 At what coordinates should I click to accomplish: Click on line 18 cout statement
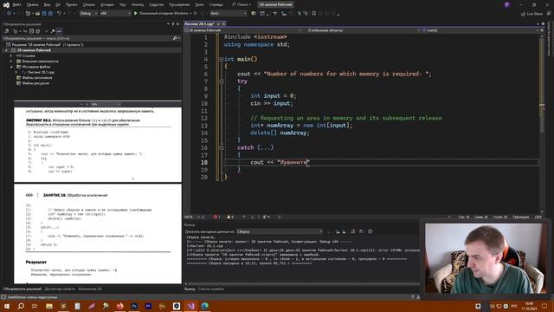coord(280,162)
